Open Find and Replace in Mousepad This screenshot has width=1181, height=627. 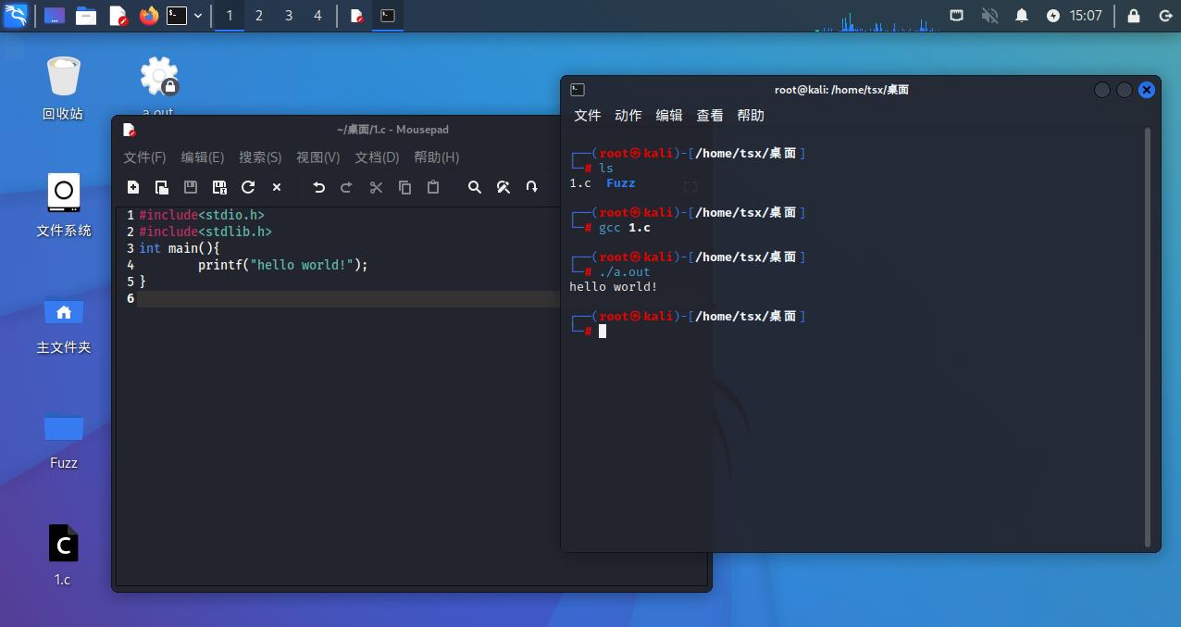[503, 187]
